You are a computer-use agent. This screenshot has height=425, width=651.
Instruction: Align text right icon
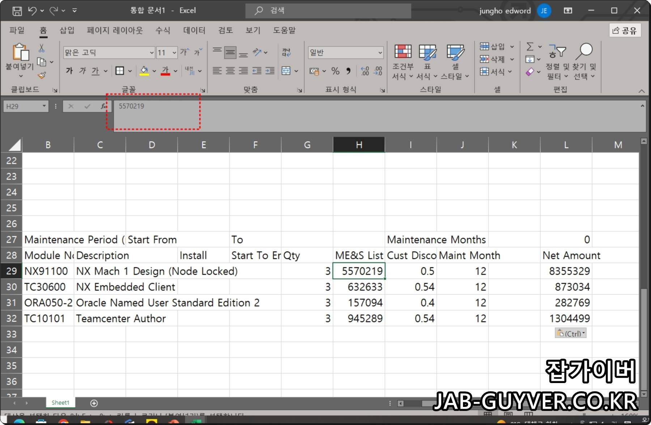243,71
